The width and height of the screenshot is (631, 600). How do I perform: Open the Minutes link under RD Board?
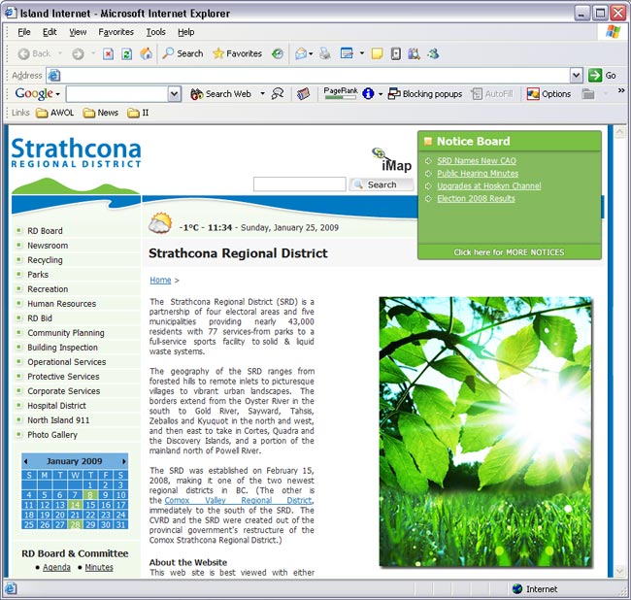click(99, 567)
